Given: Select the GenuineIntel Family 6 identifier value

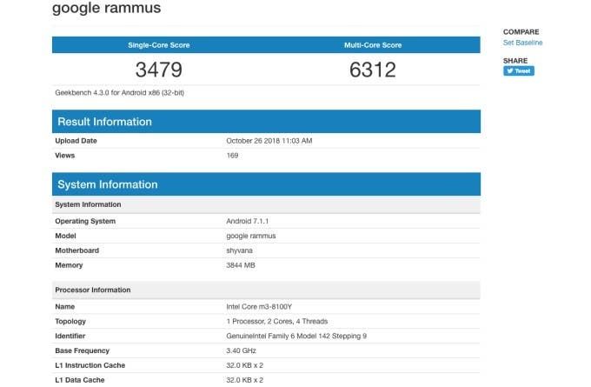Looking at the screenshot, I should pos(296,336).
